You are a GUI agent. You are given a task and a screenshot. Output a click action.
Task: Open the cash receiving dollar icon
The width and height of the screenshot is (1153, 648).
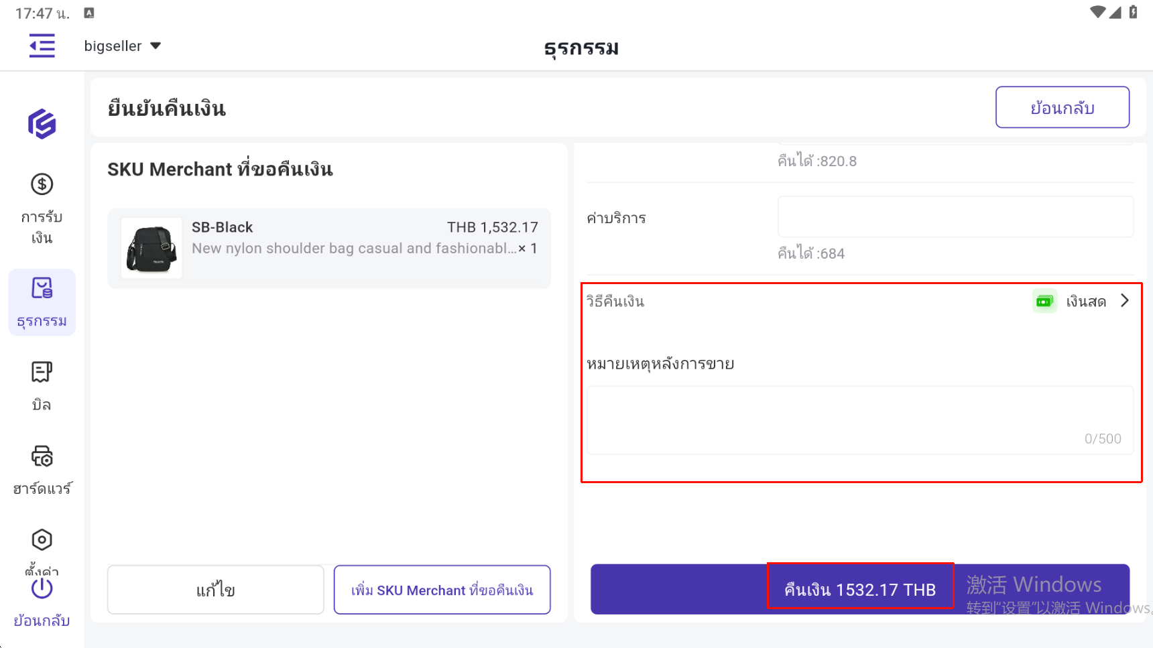(42, 184)
